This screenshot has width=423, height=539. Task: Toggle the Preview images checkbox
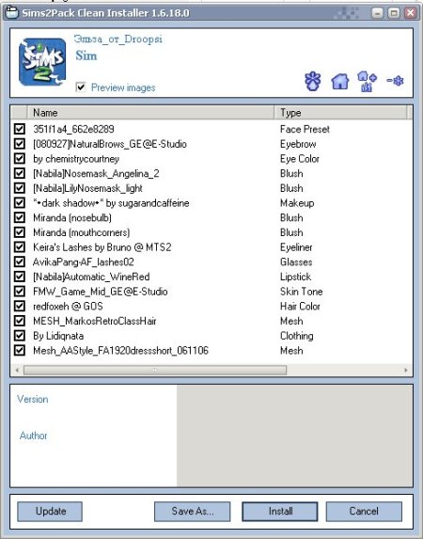click(x=81, y=87)
